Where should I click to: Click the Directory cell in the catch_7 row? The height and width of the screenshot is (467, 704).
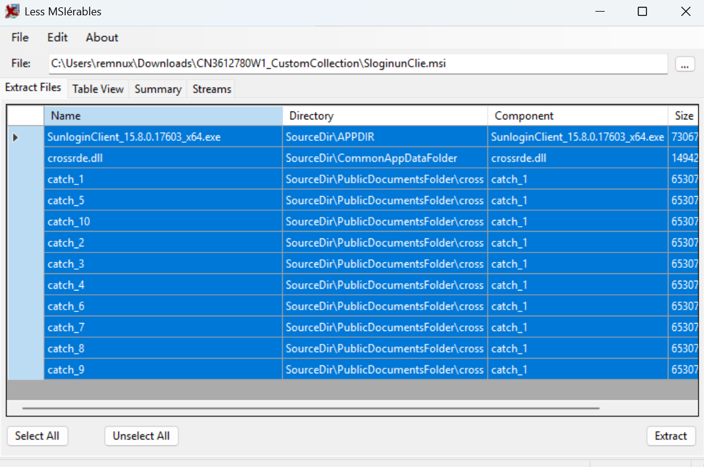click(385, 327)
